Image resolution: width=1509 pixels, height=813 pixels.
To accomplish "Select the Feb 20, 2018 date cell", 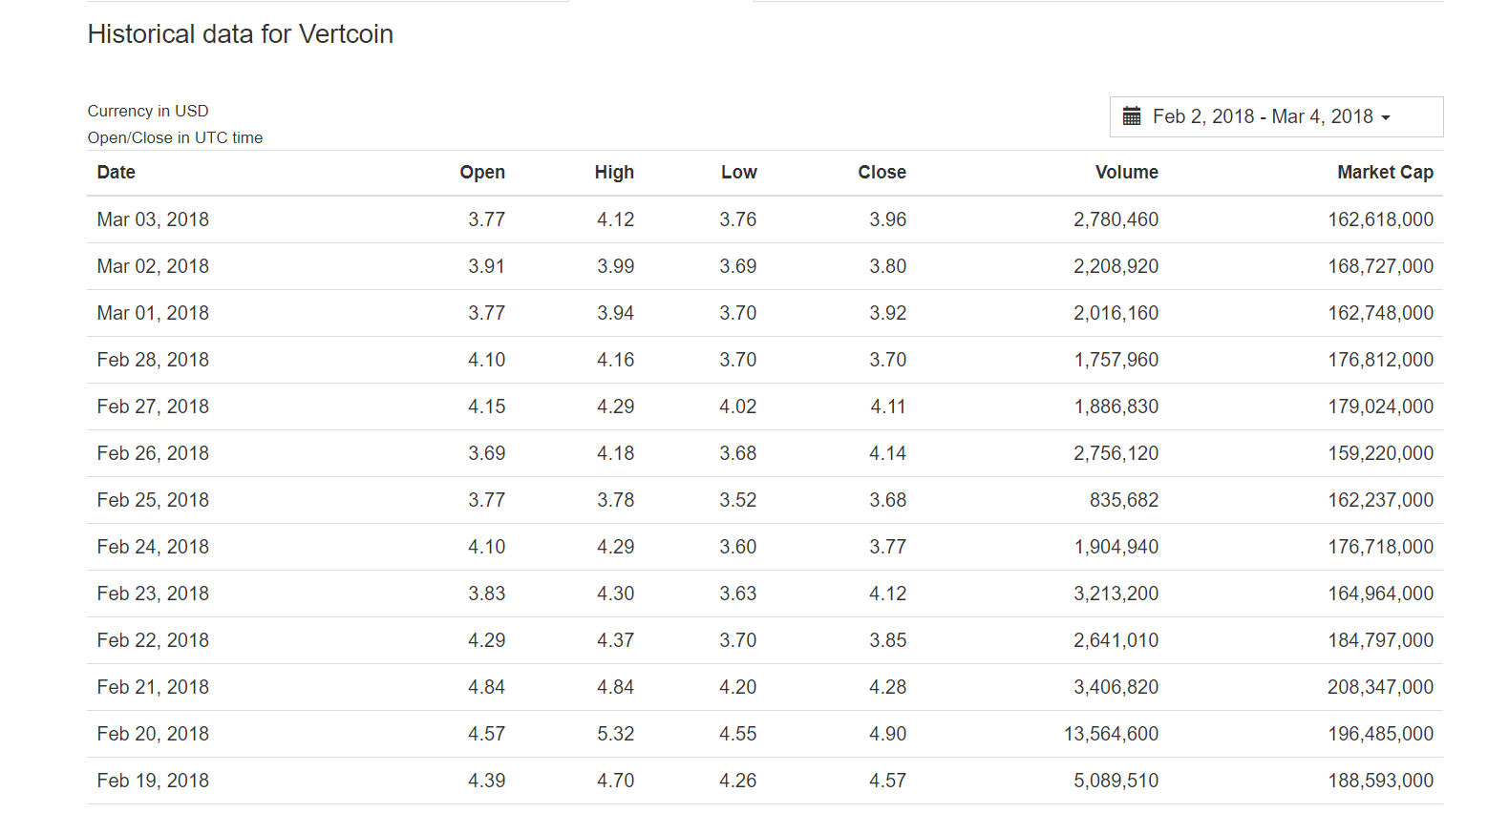I will [x=153, y=734].
